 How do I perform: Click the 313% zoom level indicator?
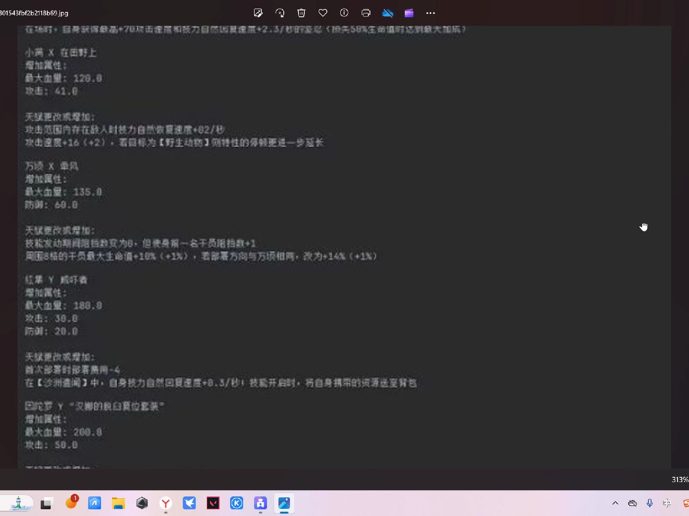[x=680, y=479]
